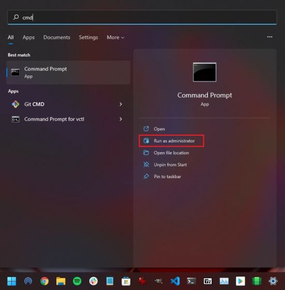Click the search box containing cmd

point(142,18)
